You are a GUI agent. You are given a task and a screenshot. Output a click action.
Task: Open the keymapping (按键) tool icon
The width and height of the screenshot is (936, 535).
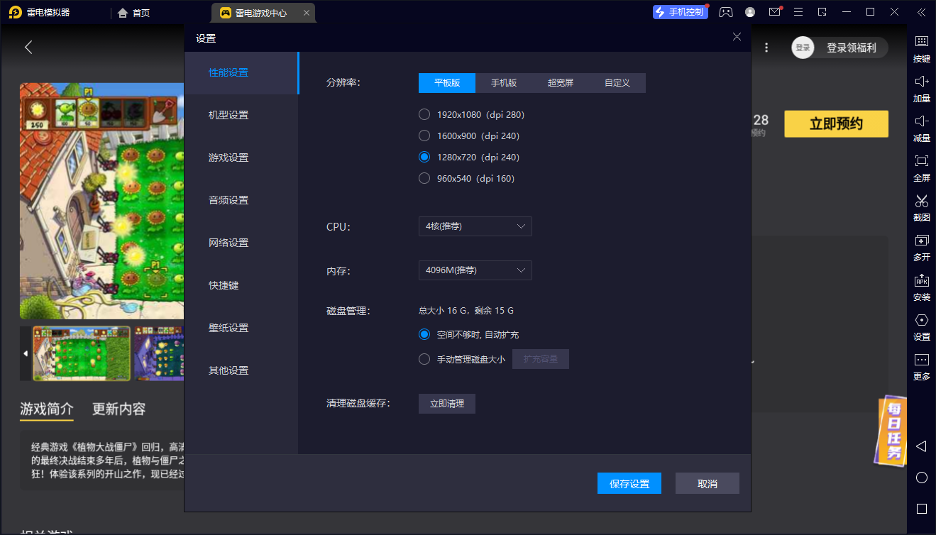pos(921,42)
